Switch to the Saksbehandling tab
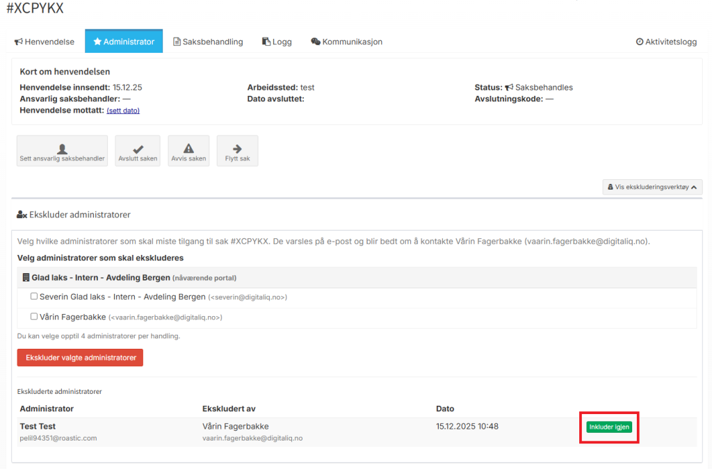Image resolution: width=712 pixels, height=469 pixels. 212,42
